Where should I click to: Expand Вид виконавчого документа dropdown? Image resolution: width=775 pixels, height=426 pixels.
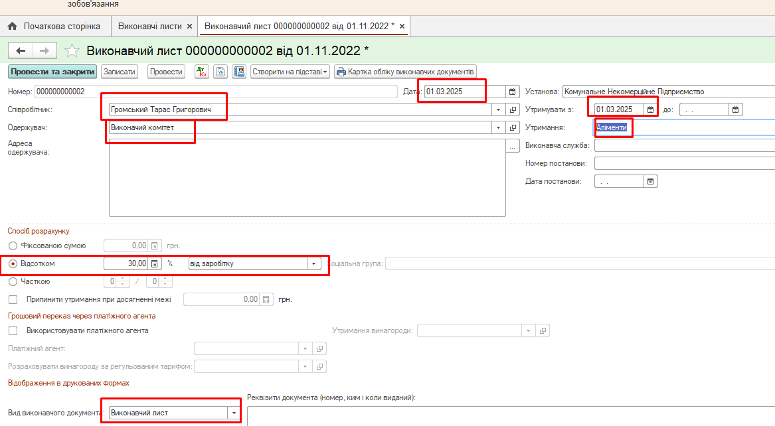(x=233, y=413)
